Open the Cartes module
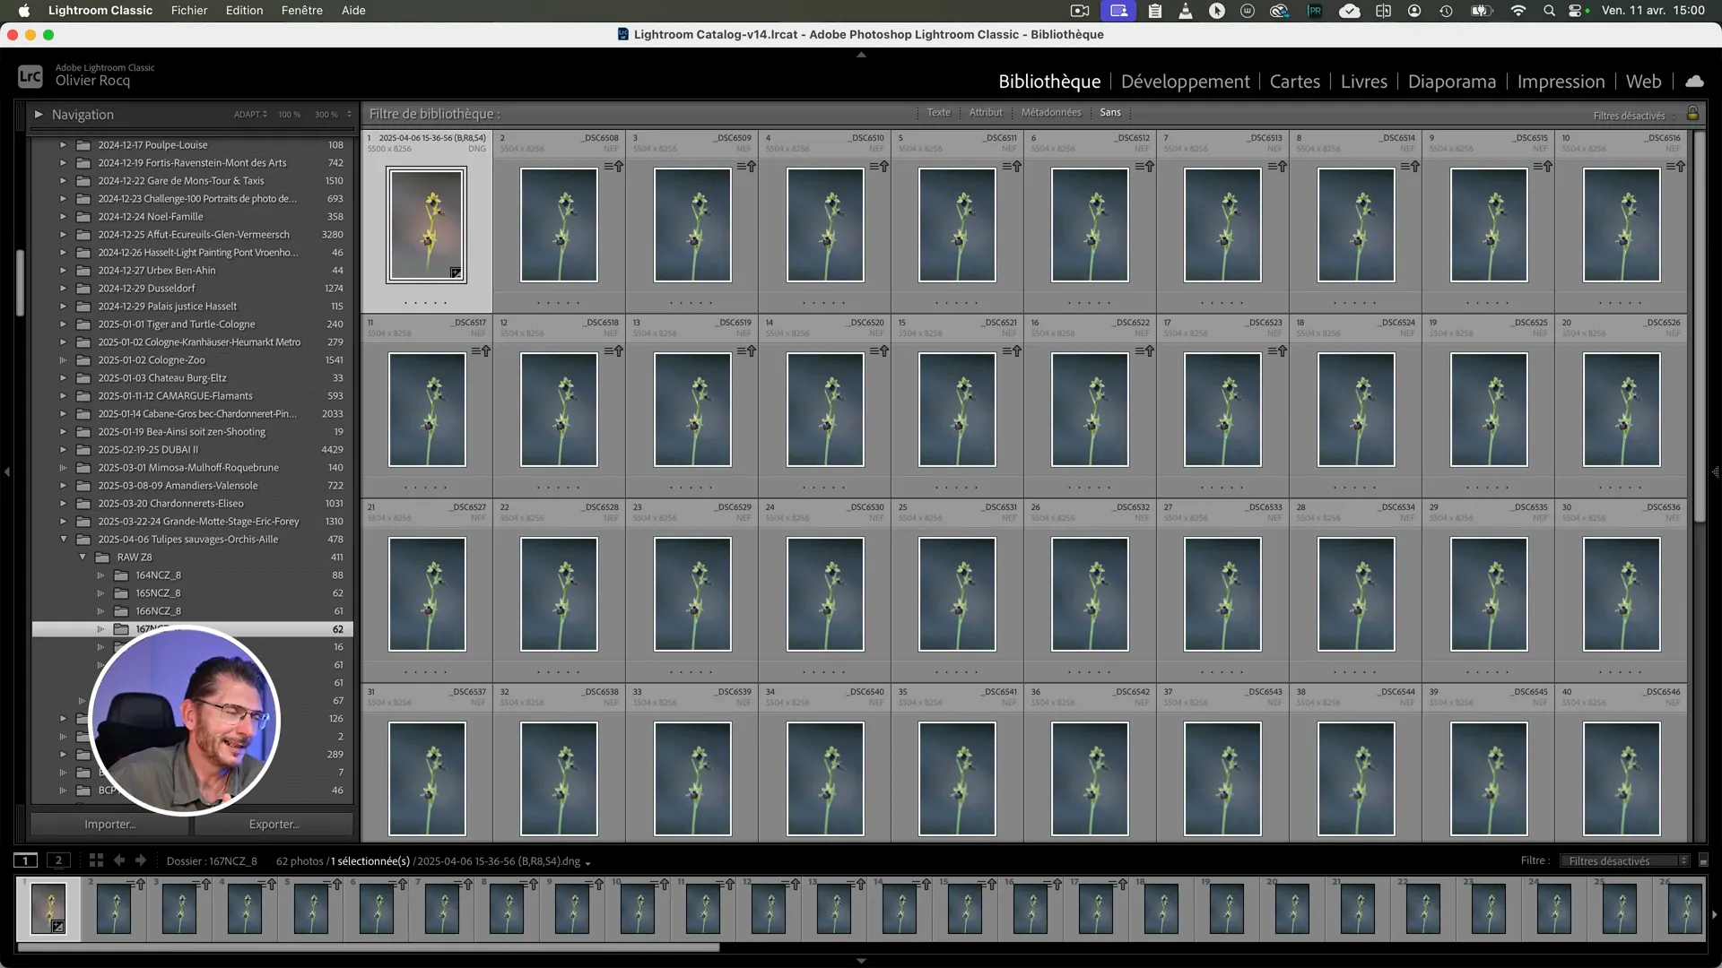 click(1294, 82)
